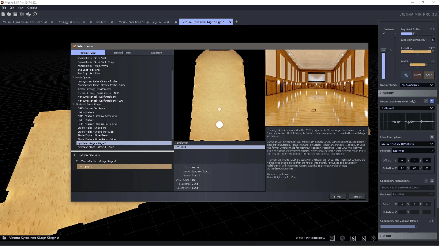439x246 pixels.
Task: Open the Options menu
Action: coord(32,8)
